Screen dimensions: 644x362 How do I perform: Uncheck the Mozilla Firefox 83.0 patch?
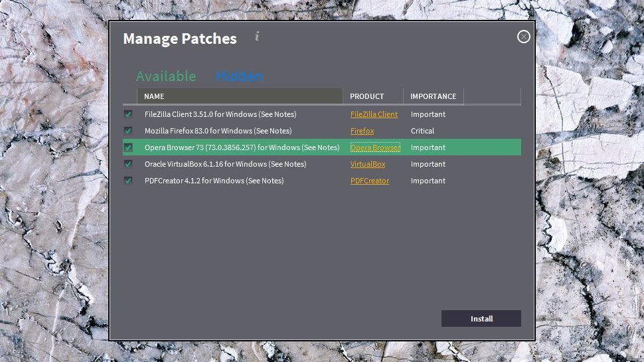coord(128,131)
